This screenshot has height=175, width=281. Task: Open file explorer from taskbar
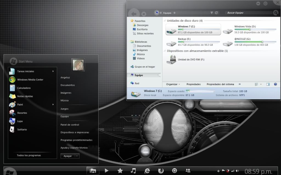93,171
